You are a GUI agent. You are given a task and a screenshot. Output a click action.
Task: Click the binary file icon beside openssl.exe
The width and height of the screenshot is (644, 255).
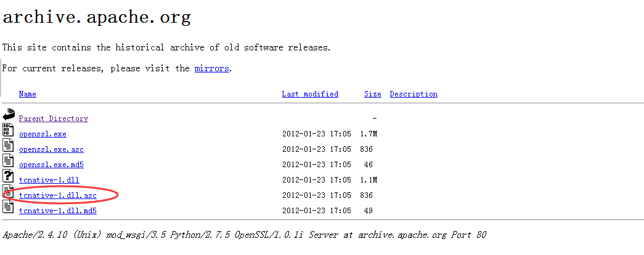click(8, 130)
